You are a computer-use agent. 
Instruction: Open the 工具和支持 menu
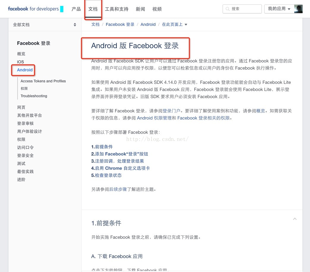click(117, 9)
